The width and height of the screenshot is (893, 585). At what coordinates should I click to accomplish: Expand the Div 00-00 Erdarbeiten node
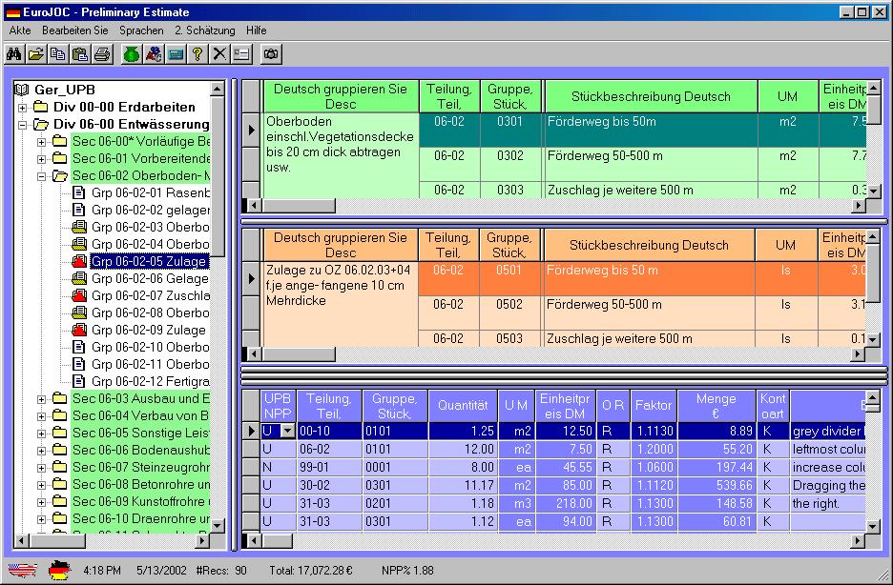[23, 108]
